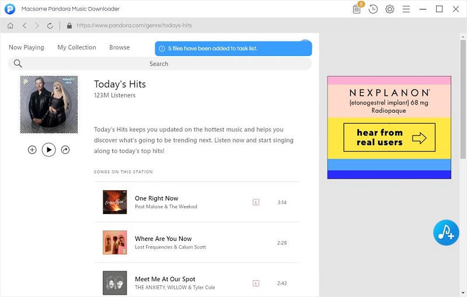Click the hear from real users ad button
The height and width of the screenshot is (297, 467).
[x=389, y=138]
